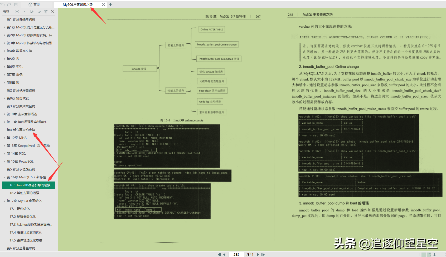Viewport: 446px width, 257px height.
Task: Select 16.1 InnoDB存储引擎的增强 bookmark
Action: [x=28, y=185]
